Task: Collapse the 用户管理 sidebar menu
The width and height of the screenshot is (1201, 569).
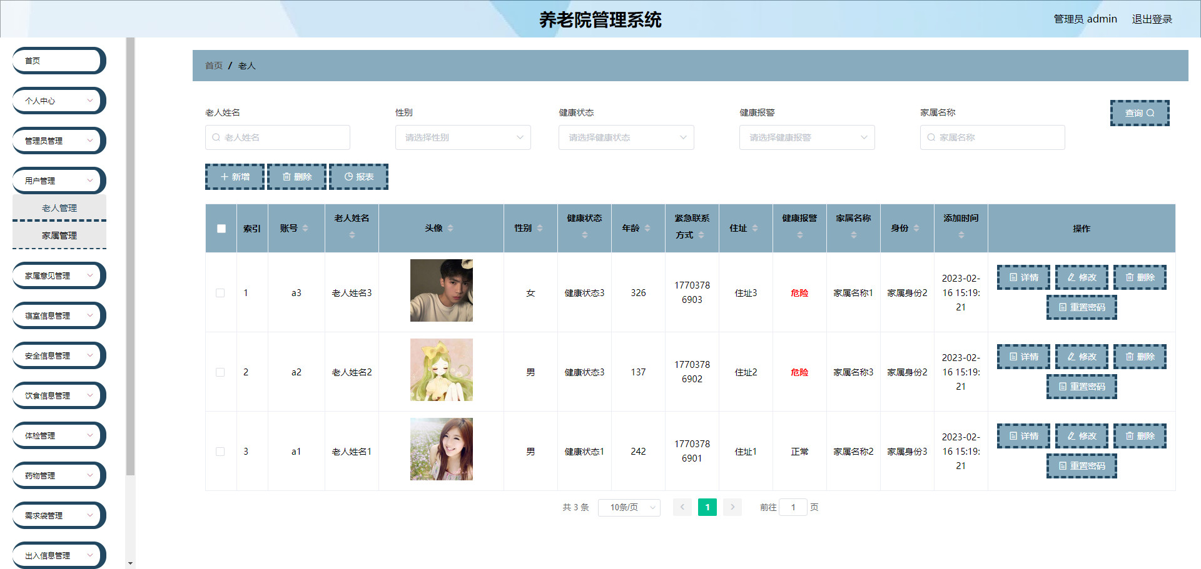Action: [x=59, y=181]
